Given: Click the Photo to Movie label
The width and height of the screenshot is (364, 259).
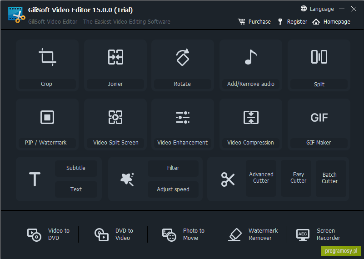Looking at the screenshot, I should (x=194, y=234).
